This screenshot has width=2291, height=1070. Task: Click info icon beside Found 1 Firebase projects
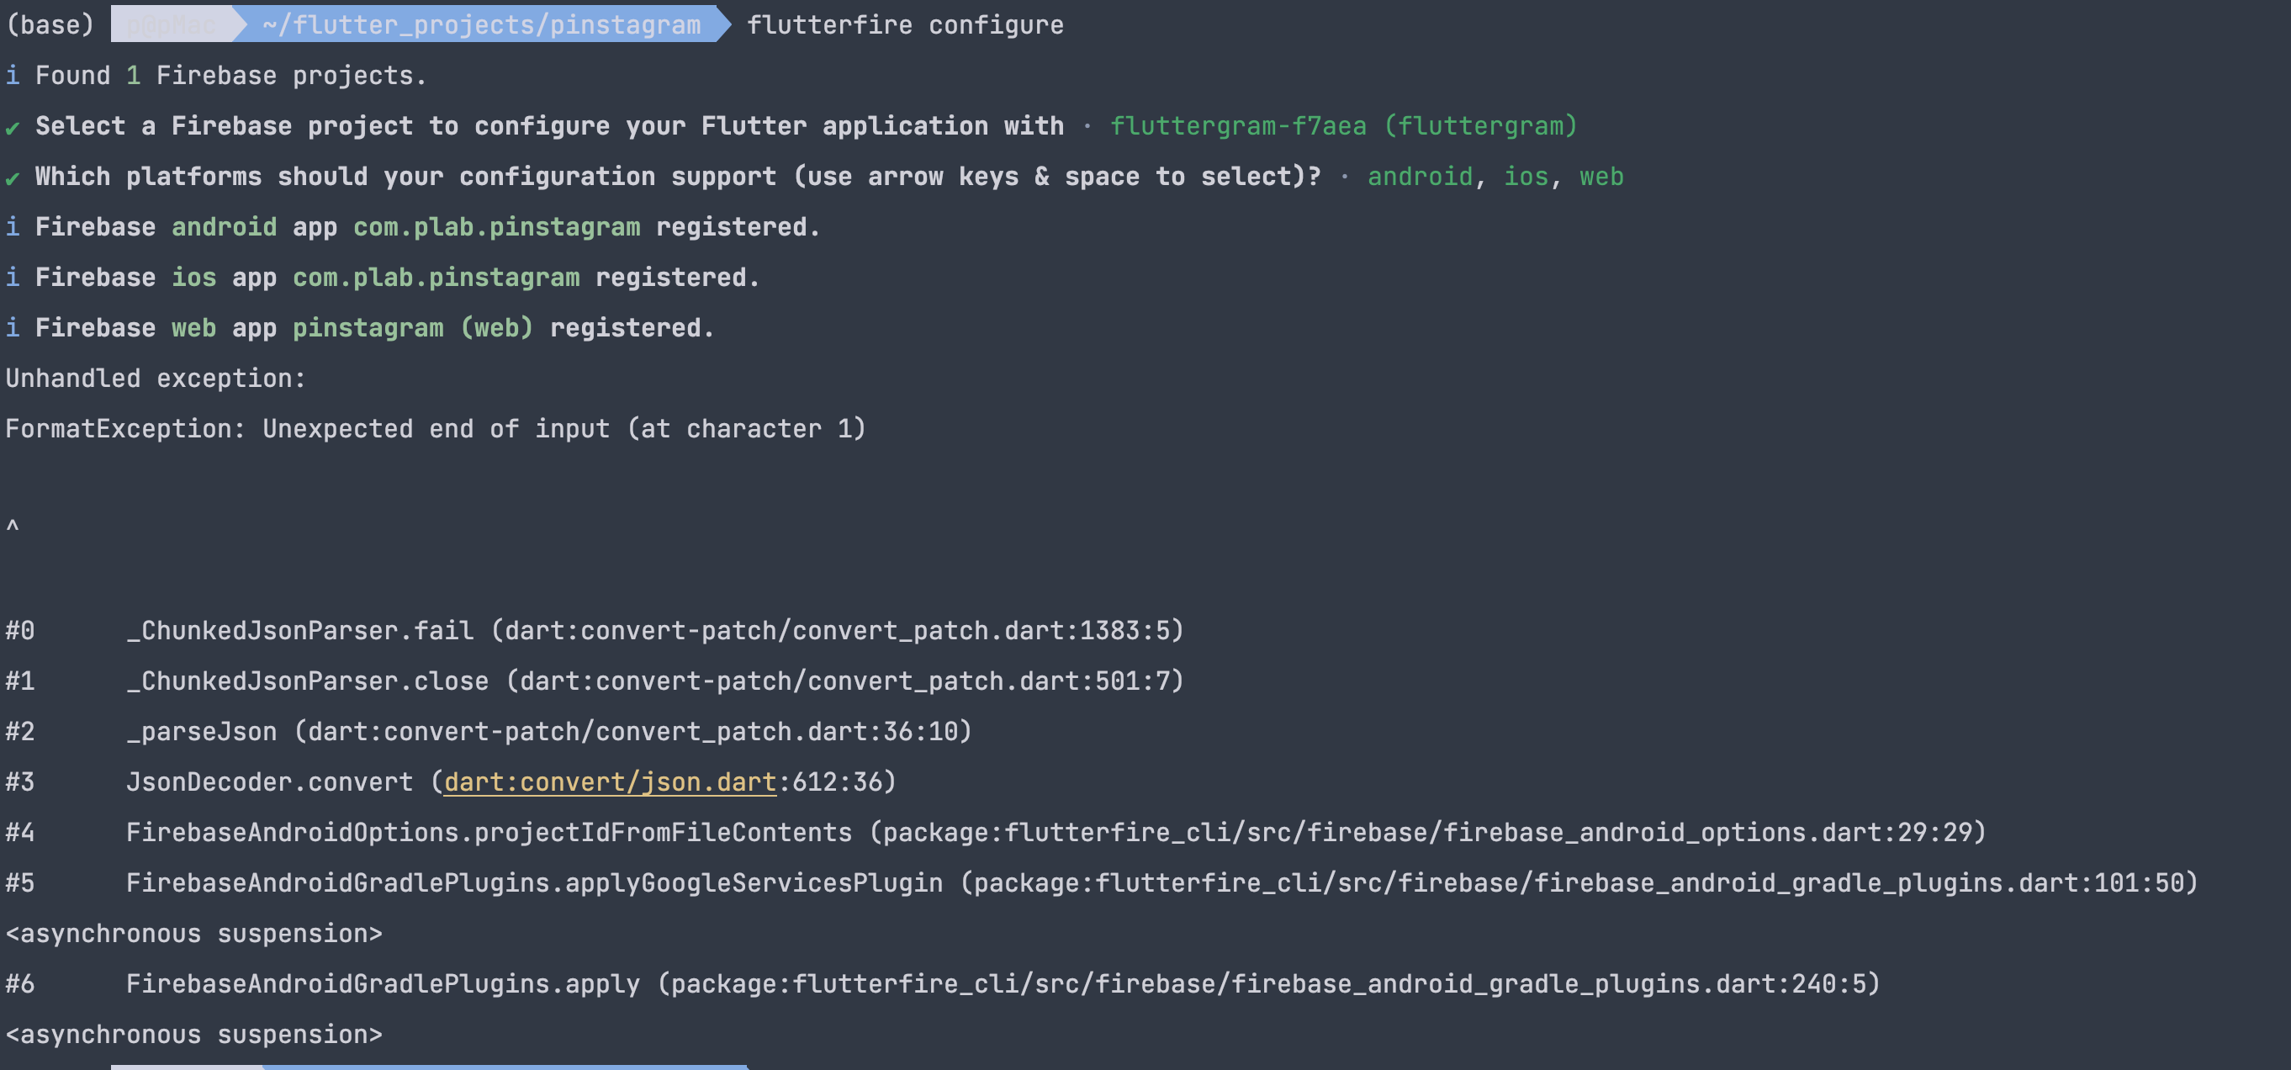pyautogui.click(x=13, y=76)
